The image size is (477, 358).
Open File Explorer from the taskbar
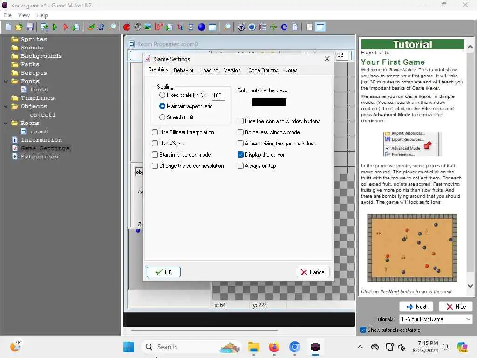[253, 347]
